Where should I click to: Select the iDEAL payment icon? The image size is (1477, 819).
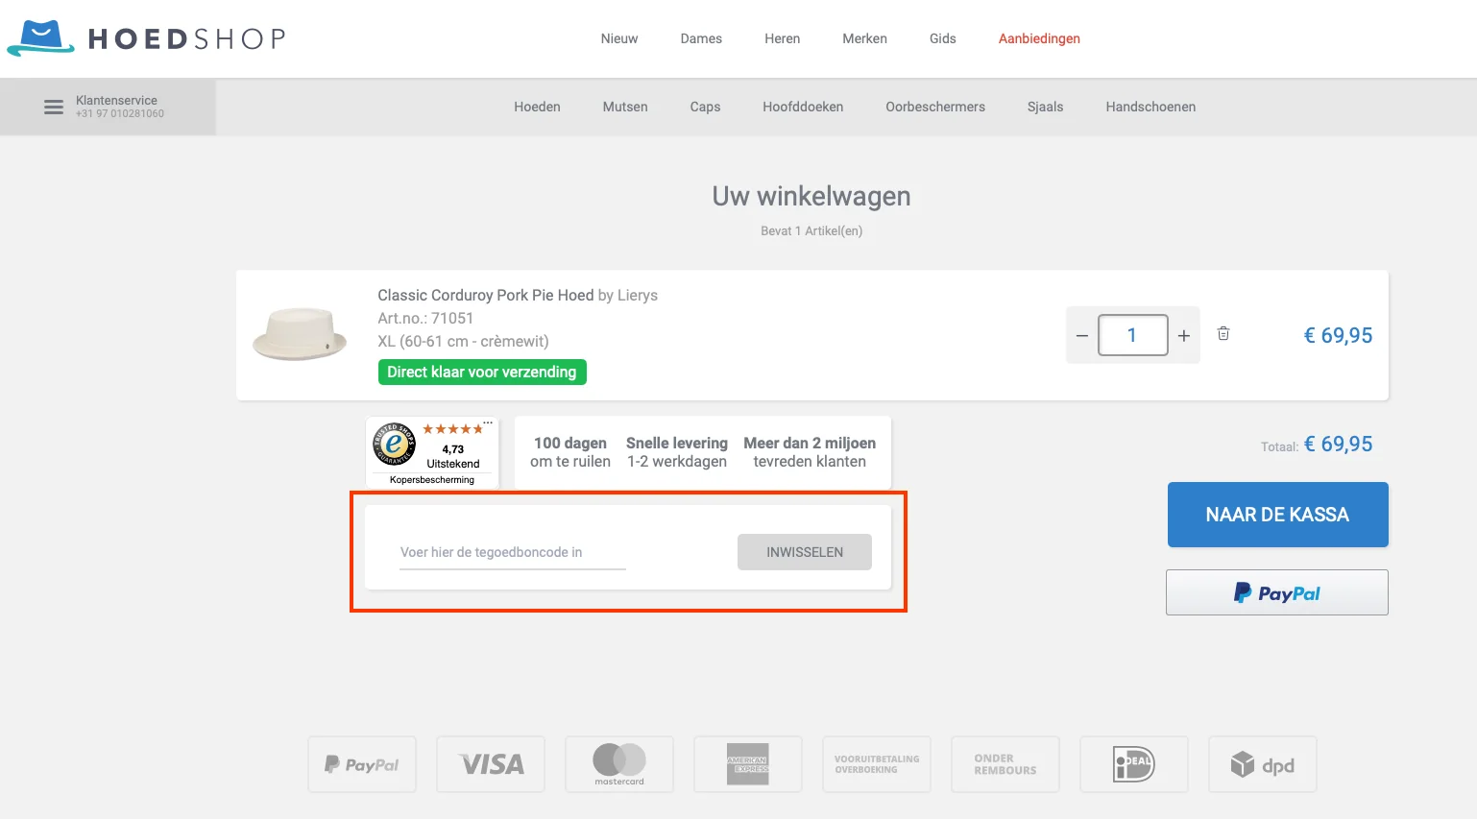point(1134,763)
